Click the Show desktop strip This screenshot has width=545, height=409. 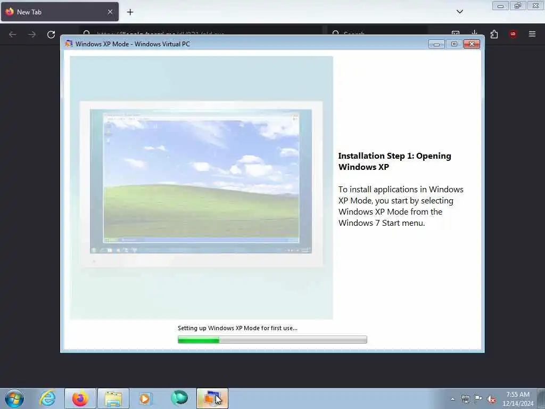[541, 398]
